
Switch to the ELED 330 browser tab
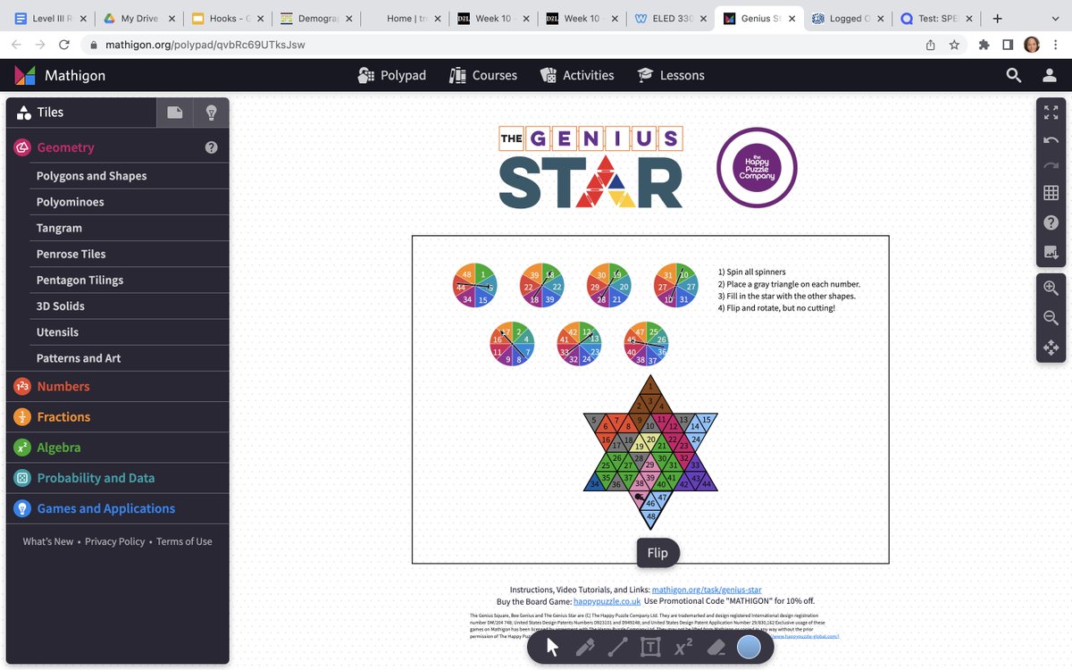[672, 18]
